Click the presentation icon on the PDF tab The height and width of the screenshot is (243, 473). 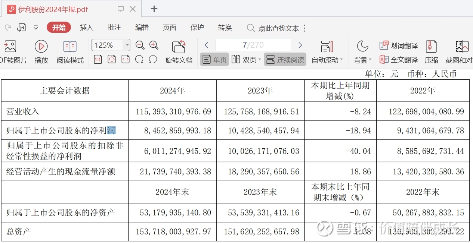(121, 9)
